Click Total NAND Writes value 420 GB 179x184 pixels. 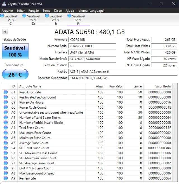tap(164, 52)
